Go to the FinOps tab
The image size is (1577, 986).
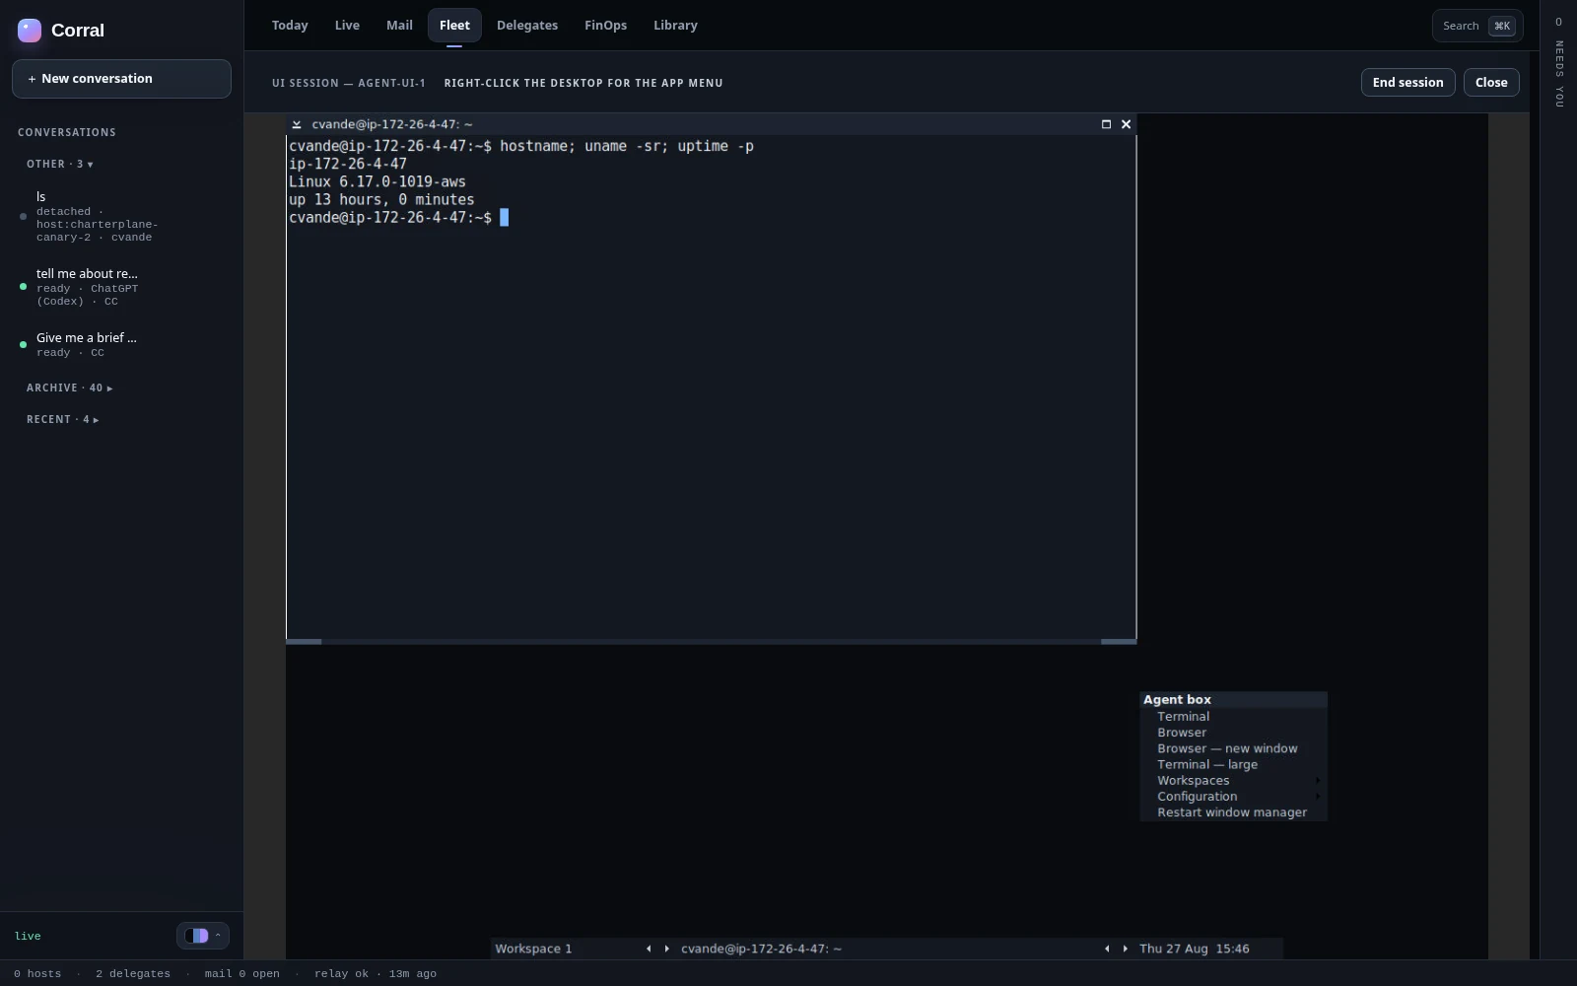(605, 26)
